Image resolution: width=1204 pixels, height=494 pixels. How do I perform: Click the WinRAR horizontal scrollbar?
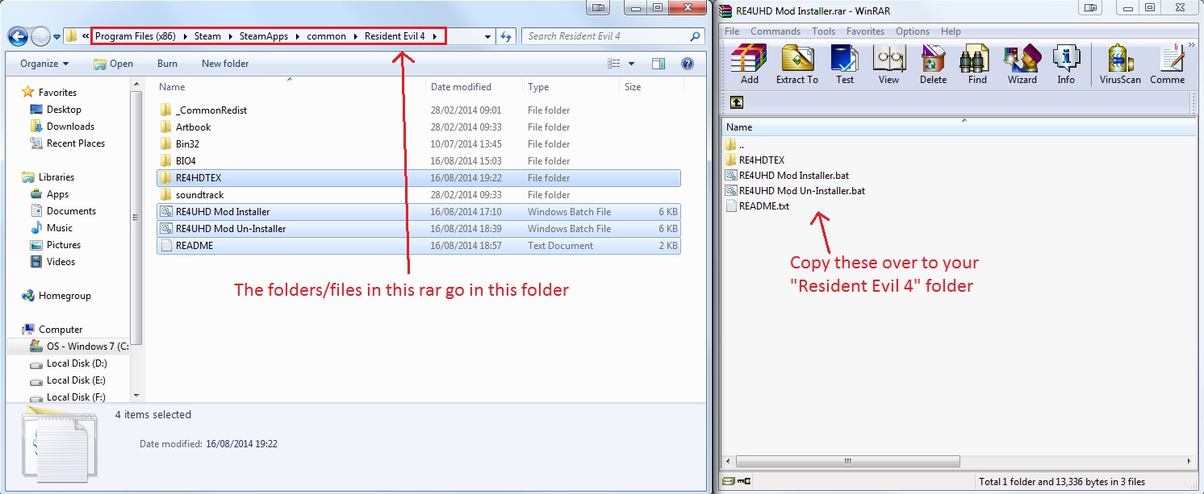(x=847, y=462)
